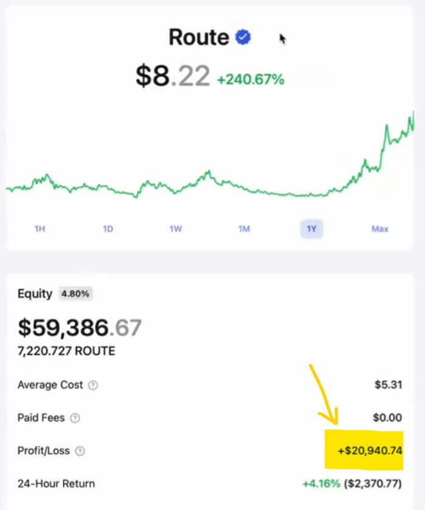Click the Paid Fees help icon

click(x=75, y=418)
